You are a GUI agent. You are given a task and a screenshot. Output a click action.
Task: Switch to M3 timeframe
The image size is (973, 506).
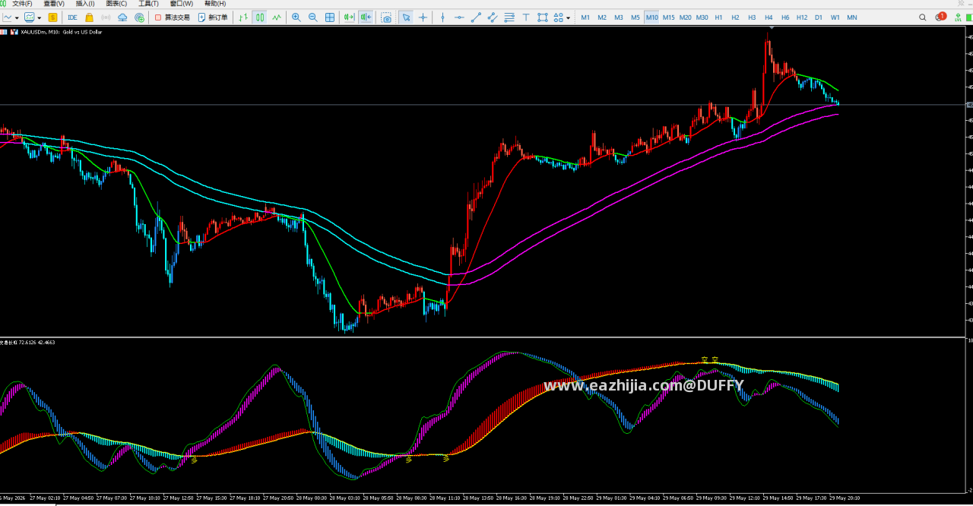click(619, 17)
